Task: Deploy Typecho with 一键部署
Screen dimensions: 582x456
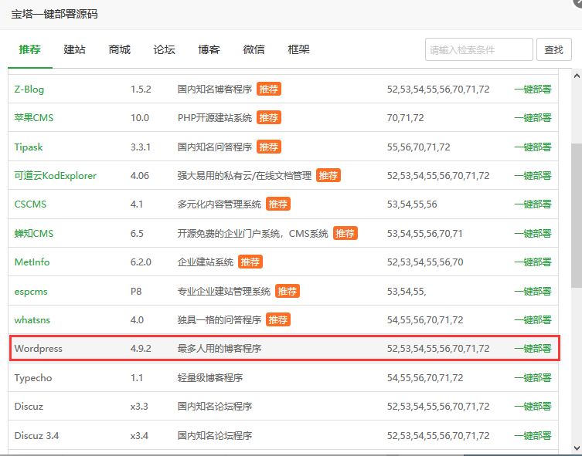Action: click(533, 378)
